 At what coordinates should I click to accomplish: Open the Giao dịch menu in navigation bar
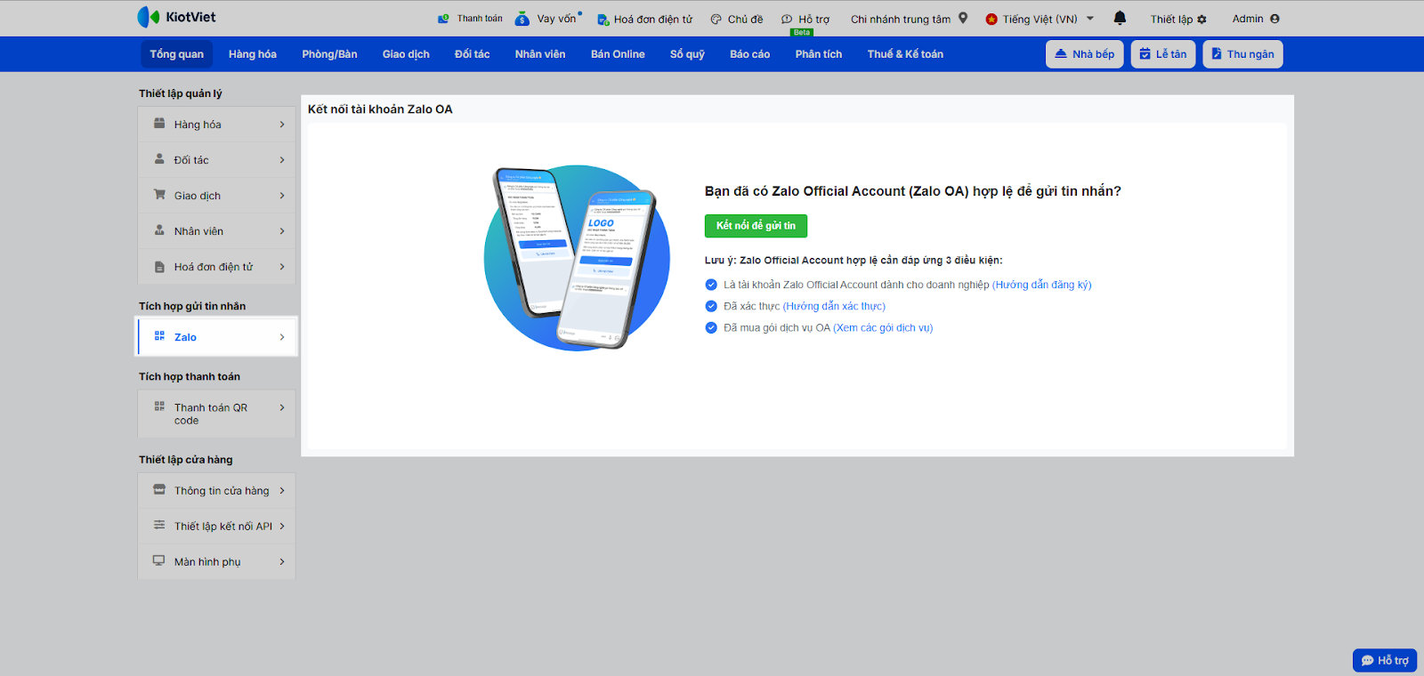pyautogui.click(x=406, y=54)
